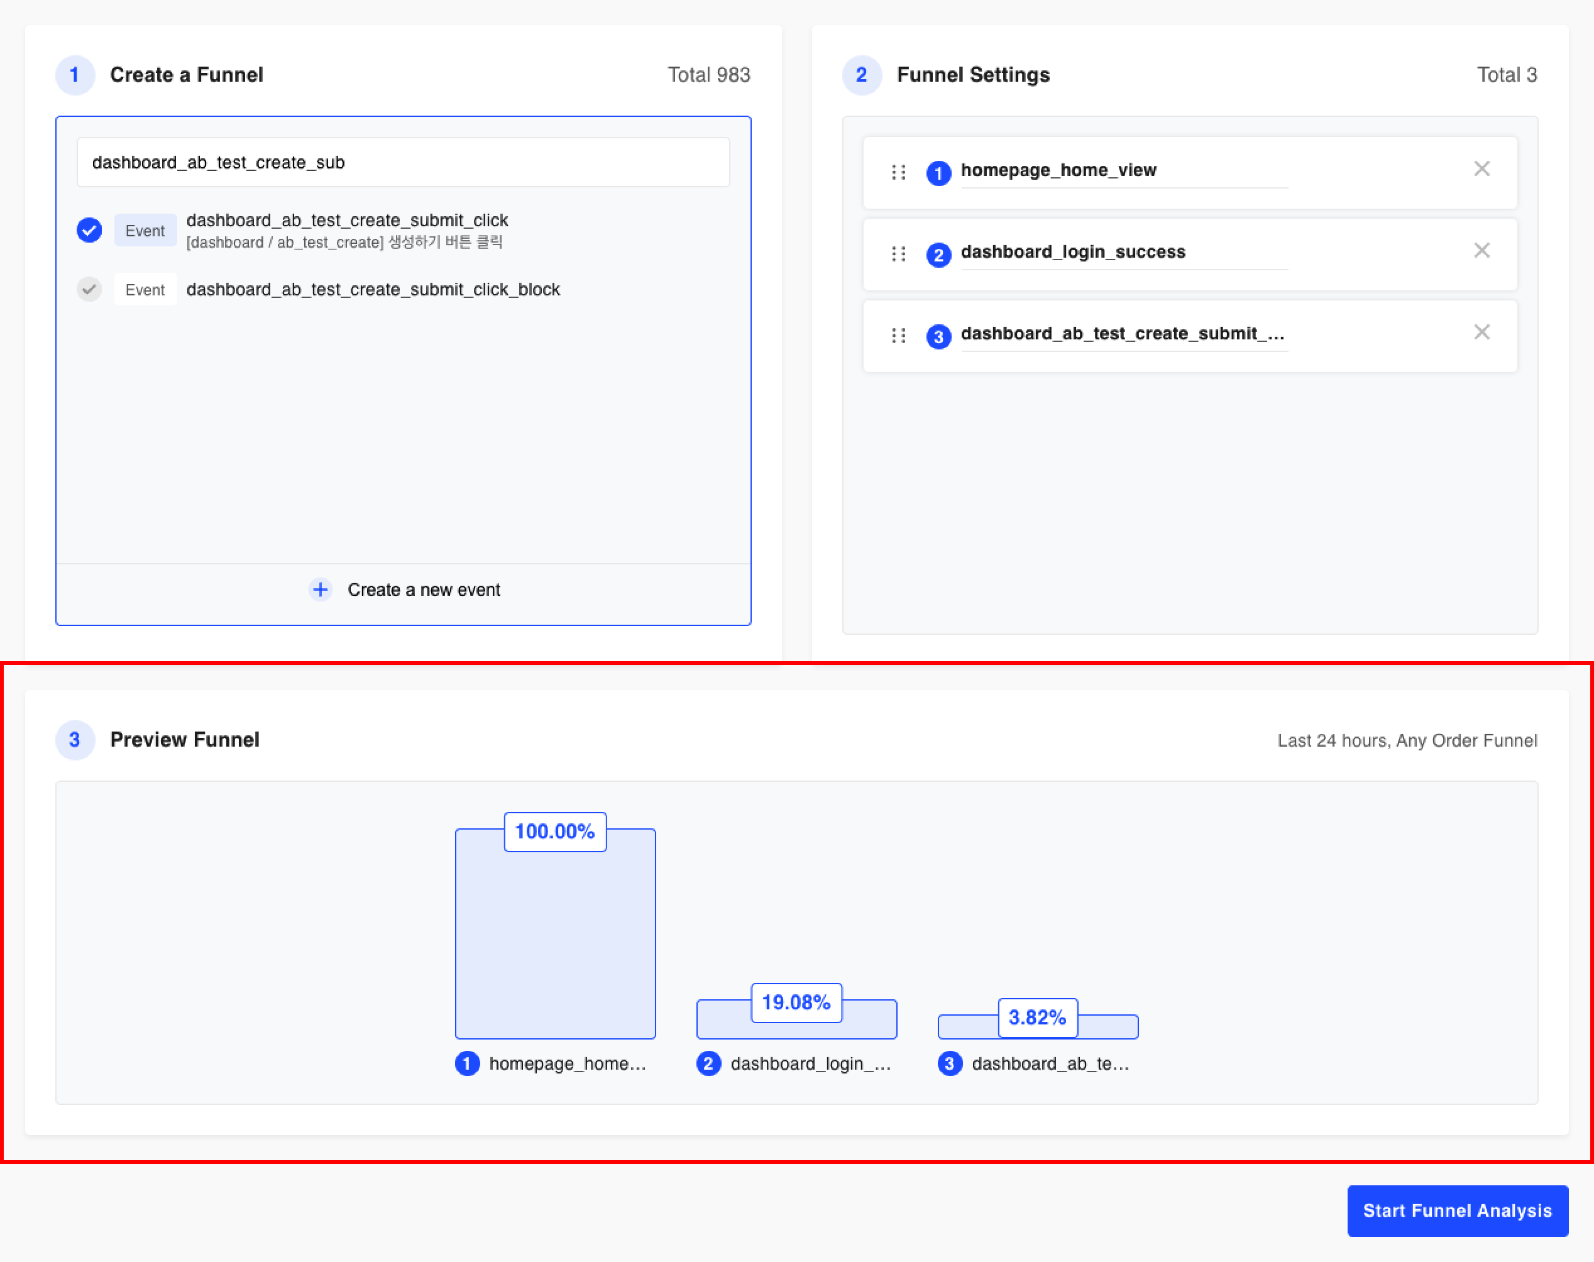Screen dimensions: 1594x1262
Task: Click drag handle of third funnel step
Action: [898, 336]
